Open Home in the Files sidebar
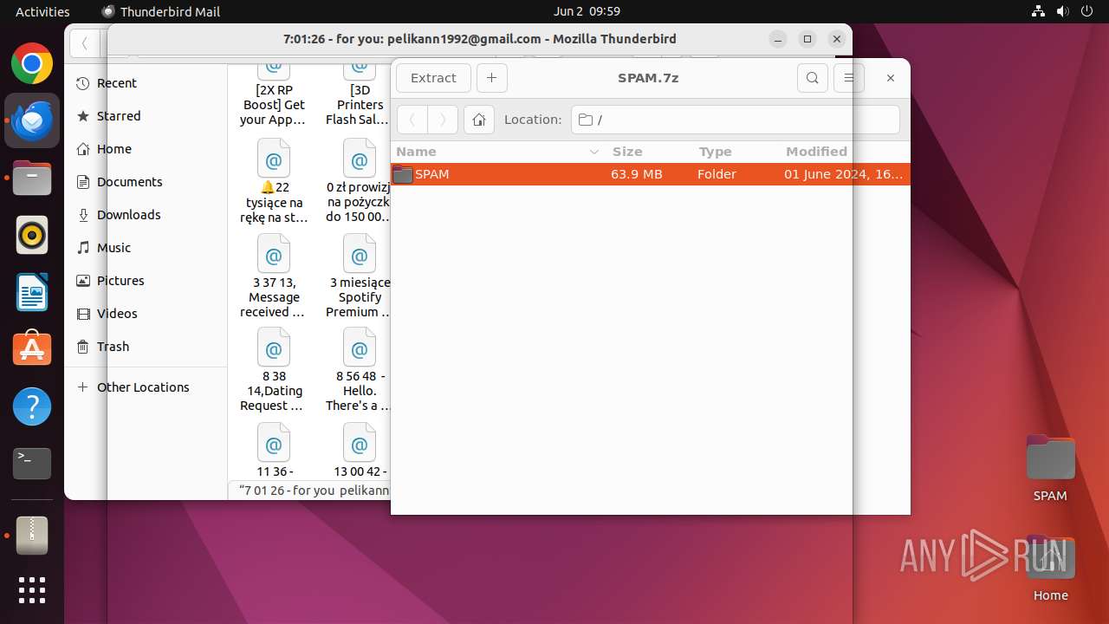The height and width of the screenshot is (624, 1109). 146,149
